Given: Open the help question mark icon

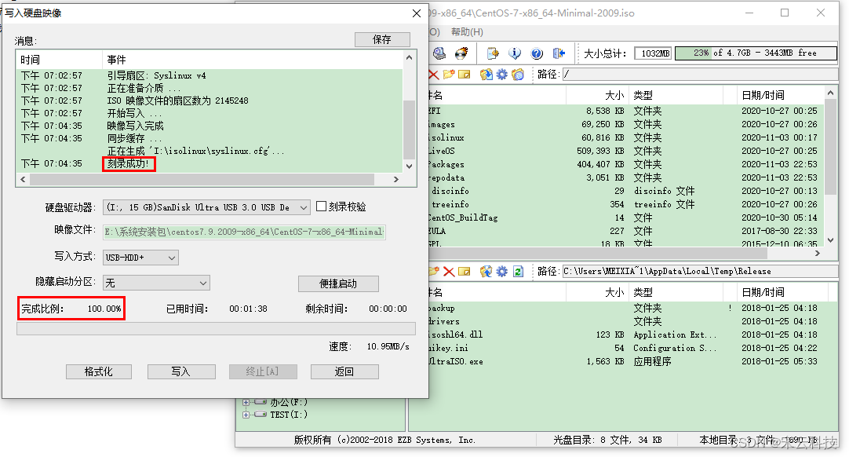Looking at the screenshot, I should coord(537,53).
